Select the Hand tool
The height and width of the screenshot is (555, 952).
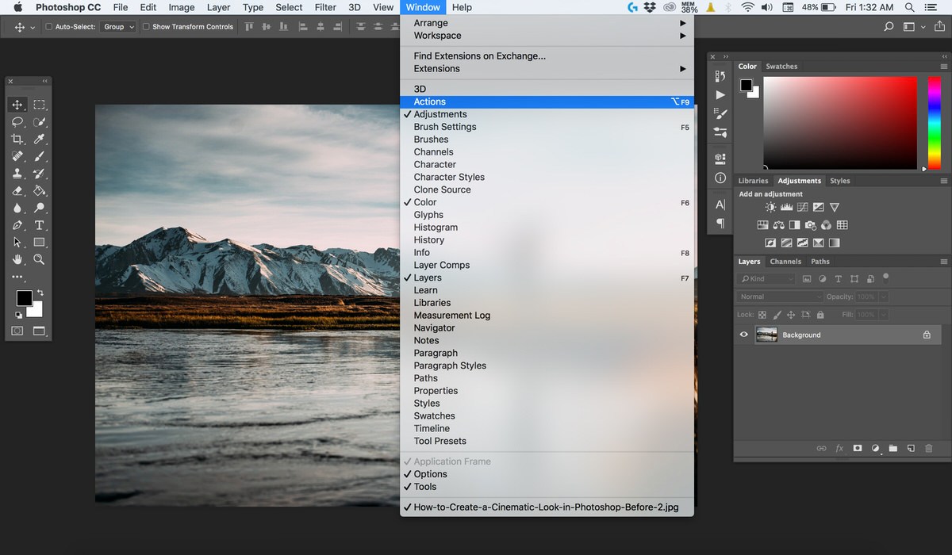pos(17,259)
